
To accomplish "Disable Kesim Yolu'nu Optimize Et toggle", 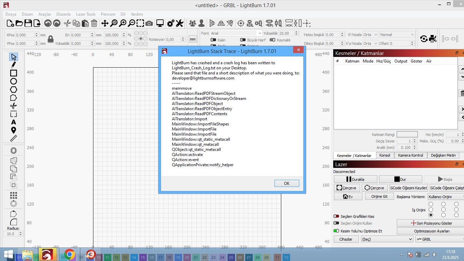I will [336, 231].
